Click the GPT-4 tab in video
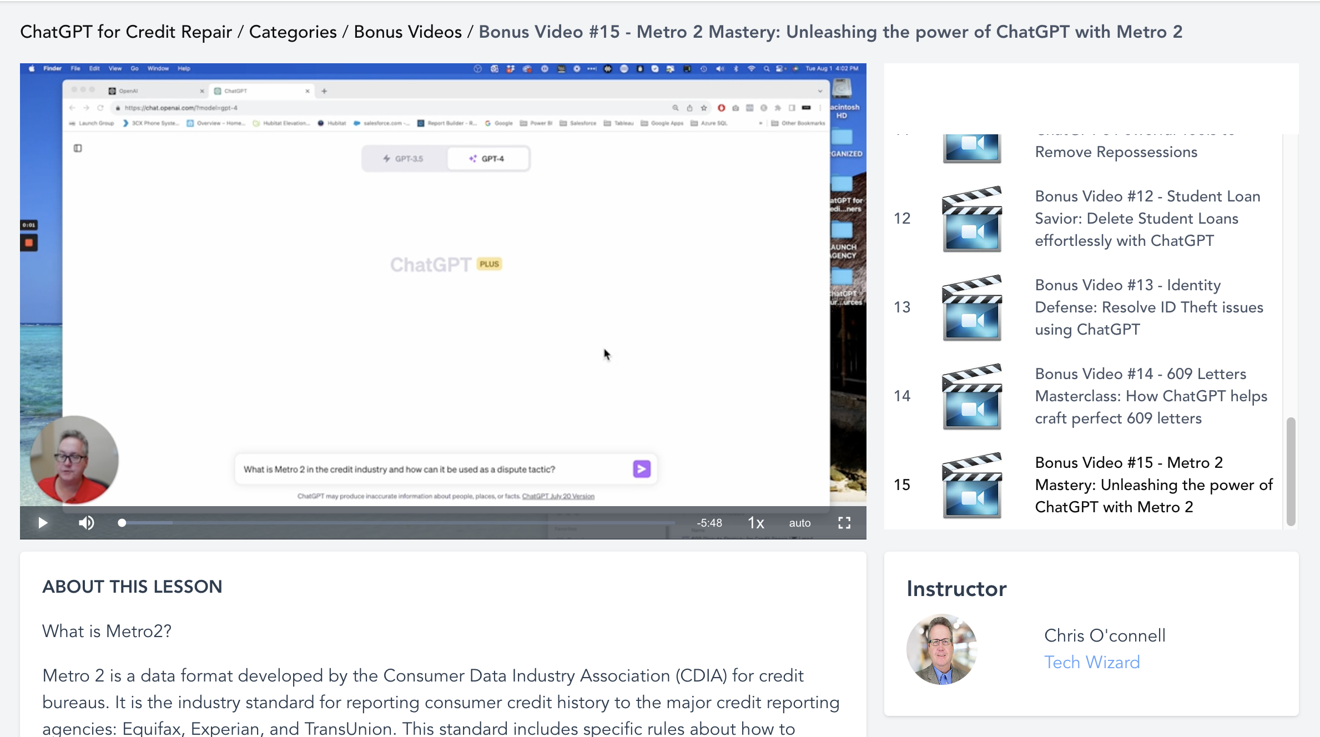The height and width of the screenshot is (737, 1320). 487,159
